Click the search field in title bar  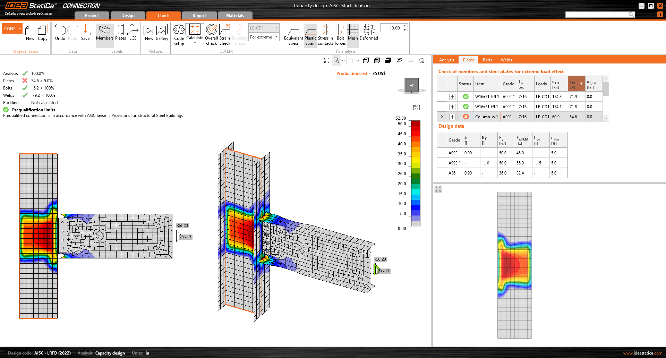click(597, 15)
